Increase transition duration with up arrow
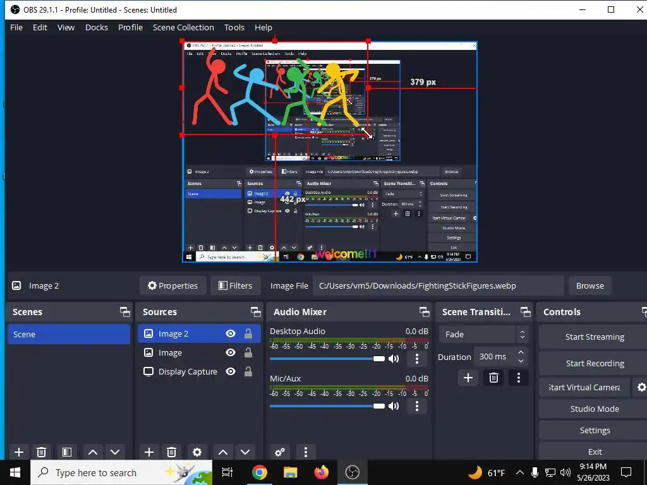 tap(521, 352)
